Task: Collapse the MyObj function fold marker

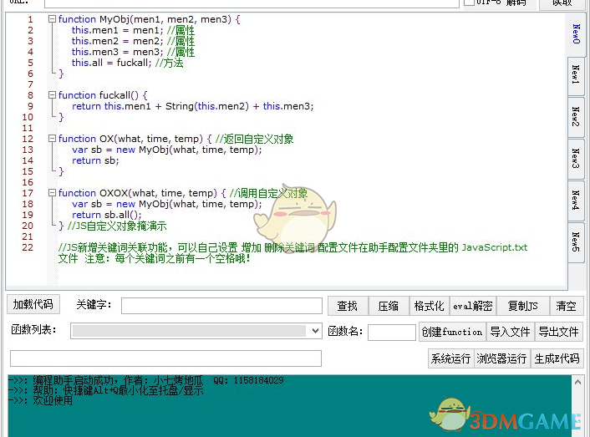Action: (53, 19)
